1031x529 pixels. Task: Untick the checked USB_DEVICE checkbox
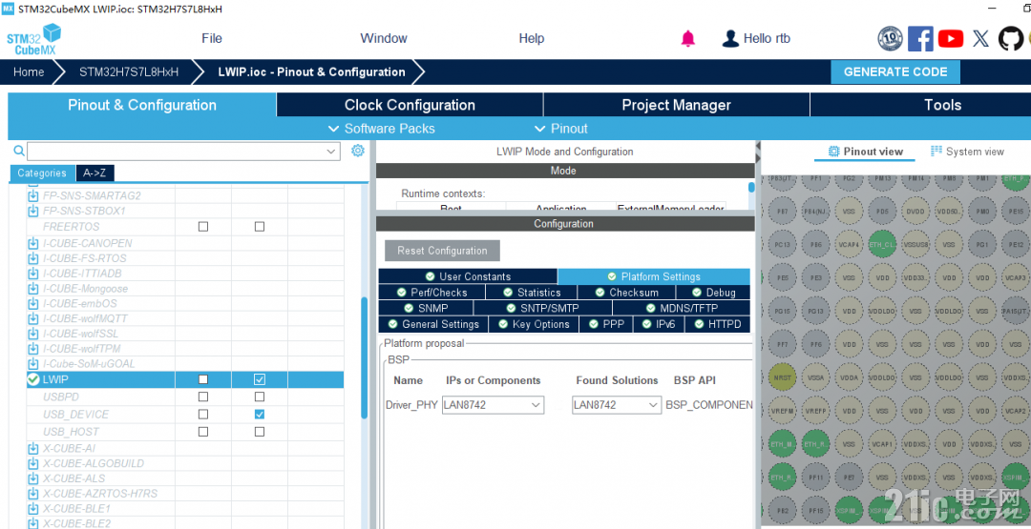260,414
